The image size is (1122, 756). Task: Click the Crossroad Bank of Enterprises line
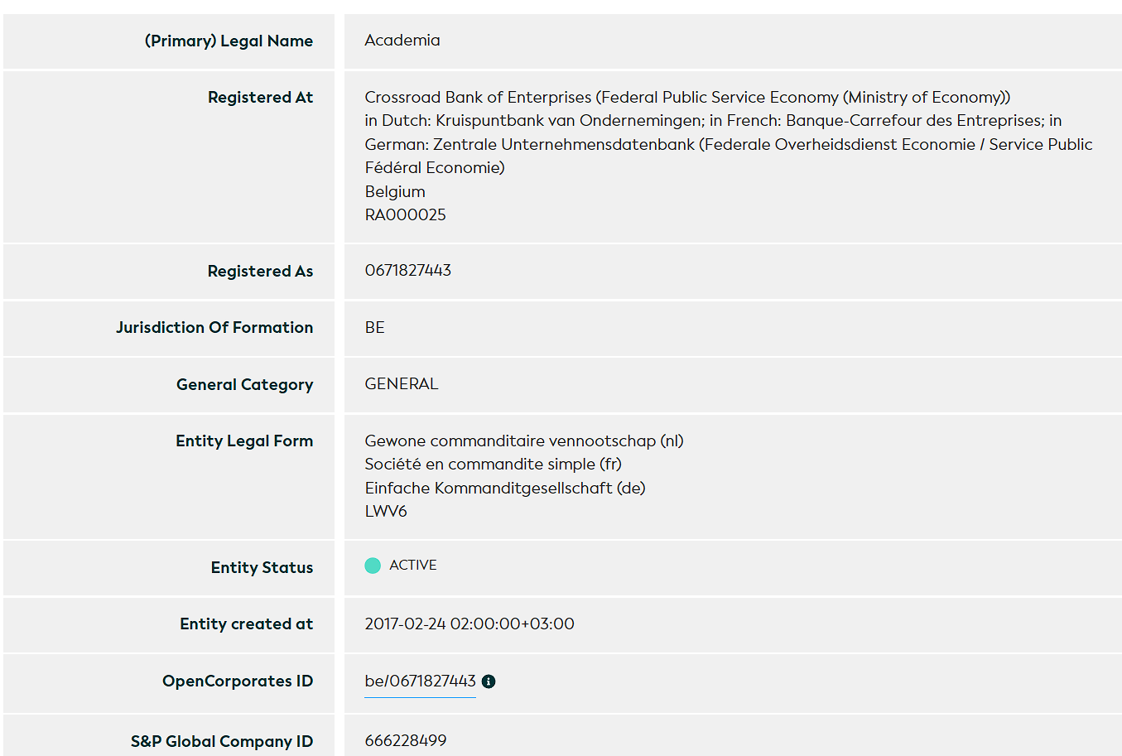[x=687, y=97]
